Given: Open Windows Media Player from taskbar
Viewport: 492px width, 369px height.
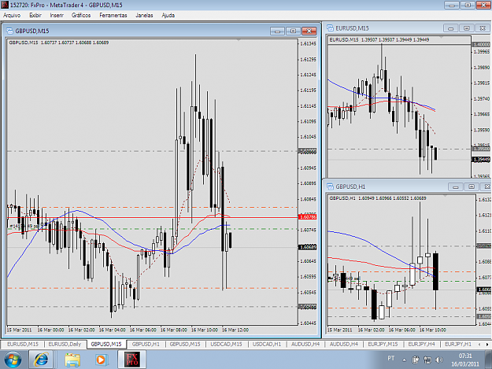Looking at the screenshot, I should 101,360.
